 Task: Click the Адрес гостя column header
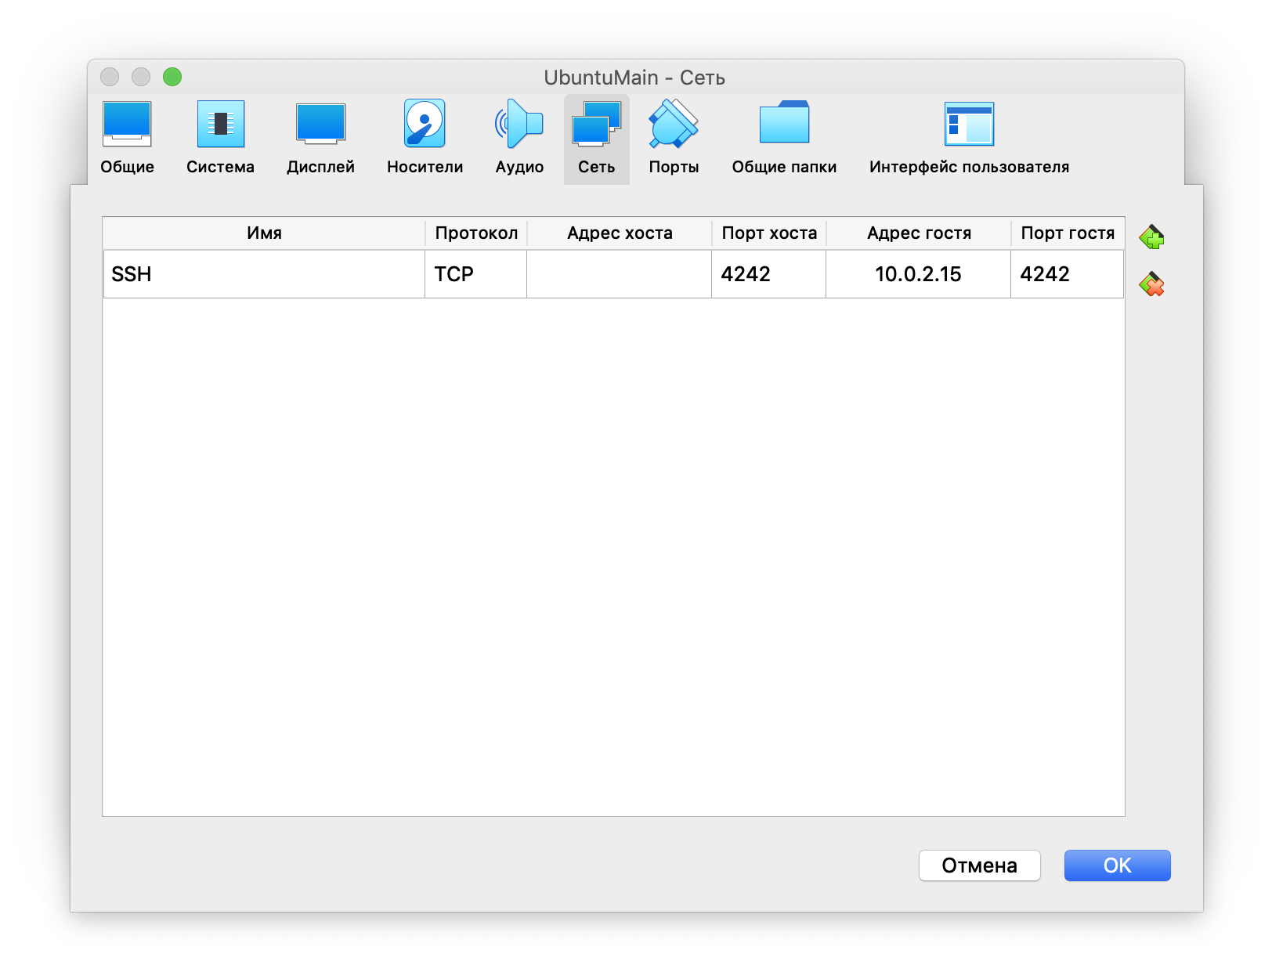click(x=919, y=233)
